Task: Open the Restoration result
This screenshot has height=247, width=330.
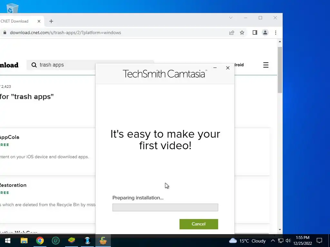Action: coord(13,185)
